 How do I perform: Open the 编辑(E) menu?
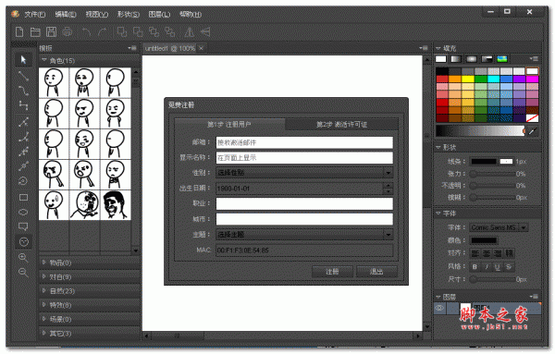point(66,14)
